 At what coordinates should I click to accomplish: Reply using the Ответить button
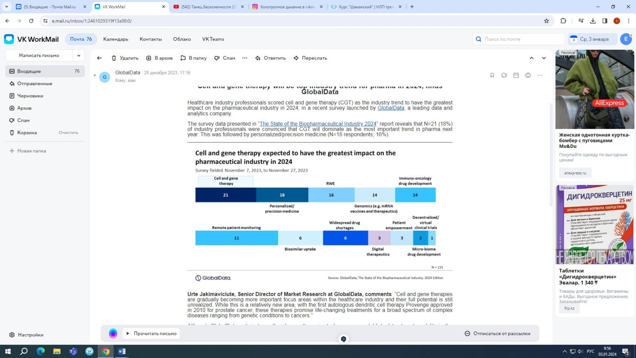270,58
